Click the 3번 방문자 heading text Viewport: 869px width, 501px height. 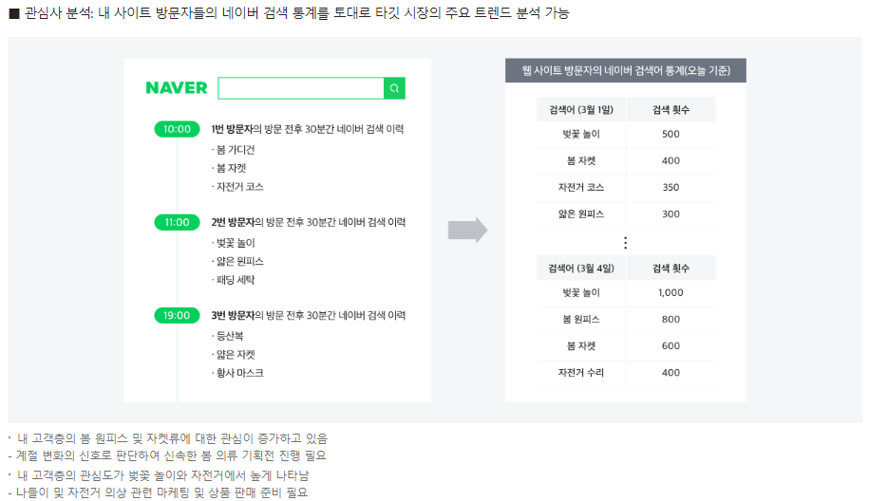[x=233, y=315]
